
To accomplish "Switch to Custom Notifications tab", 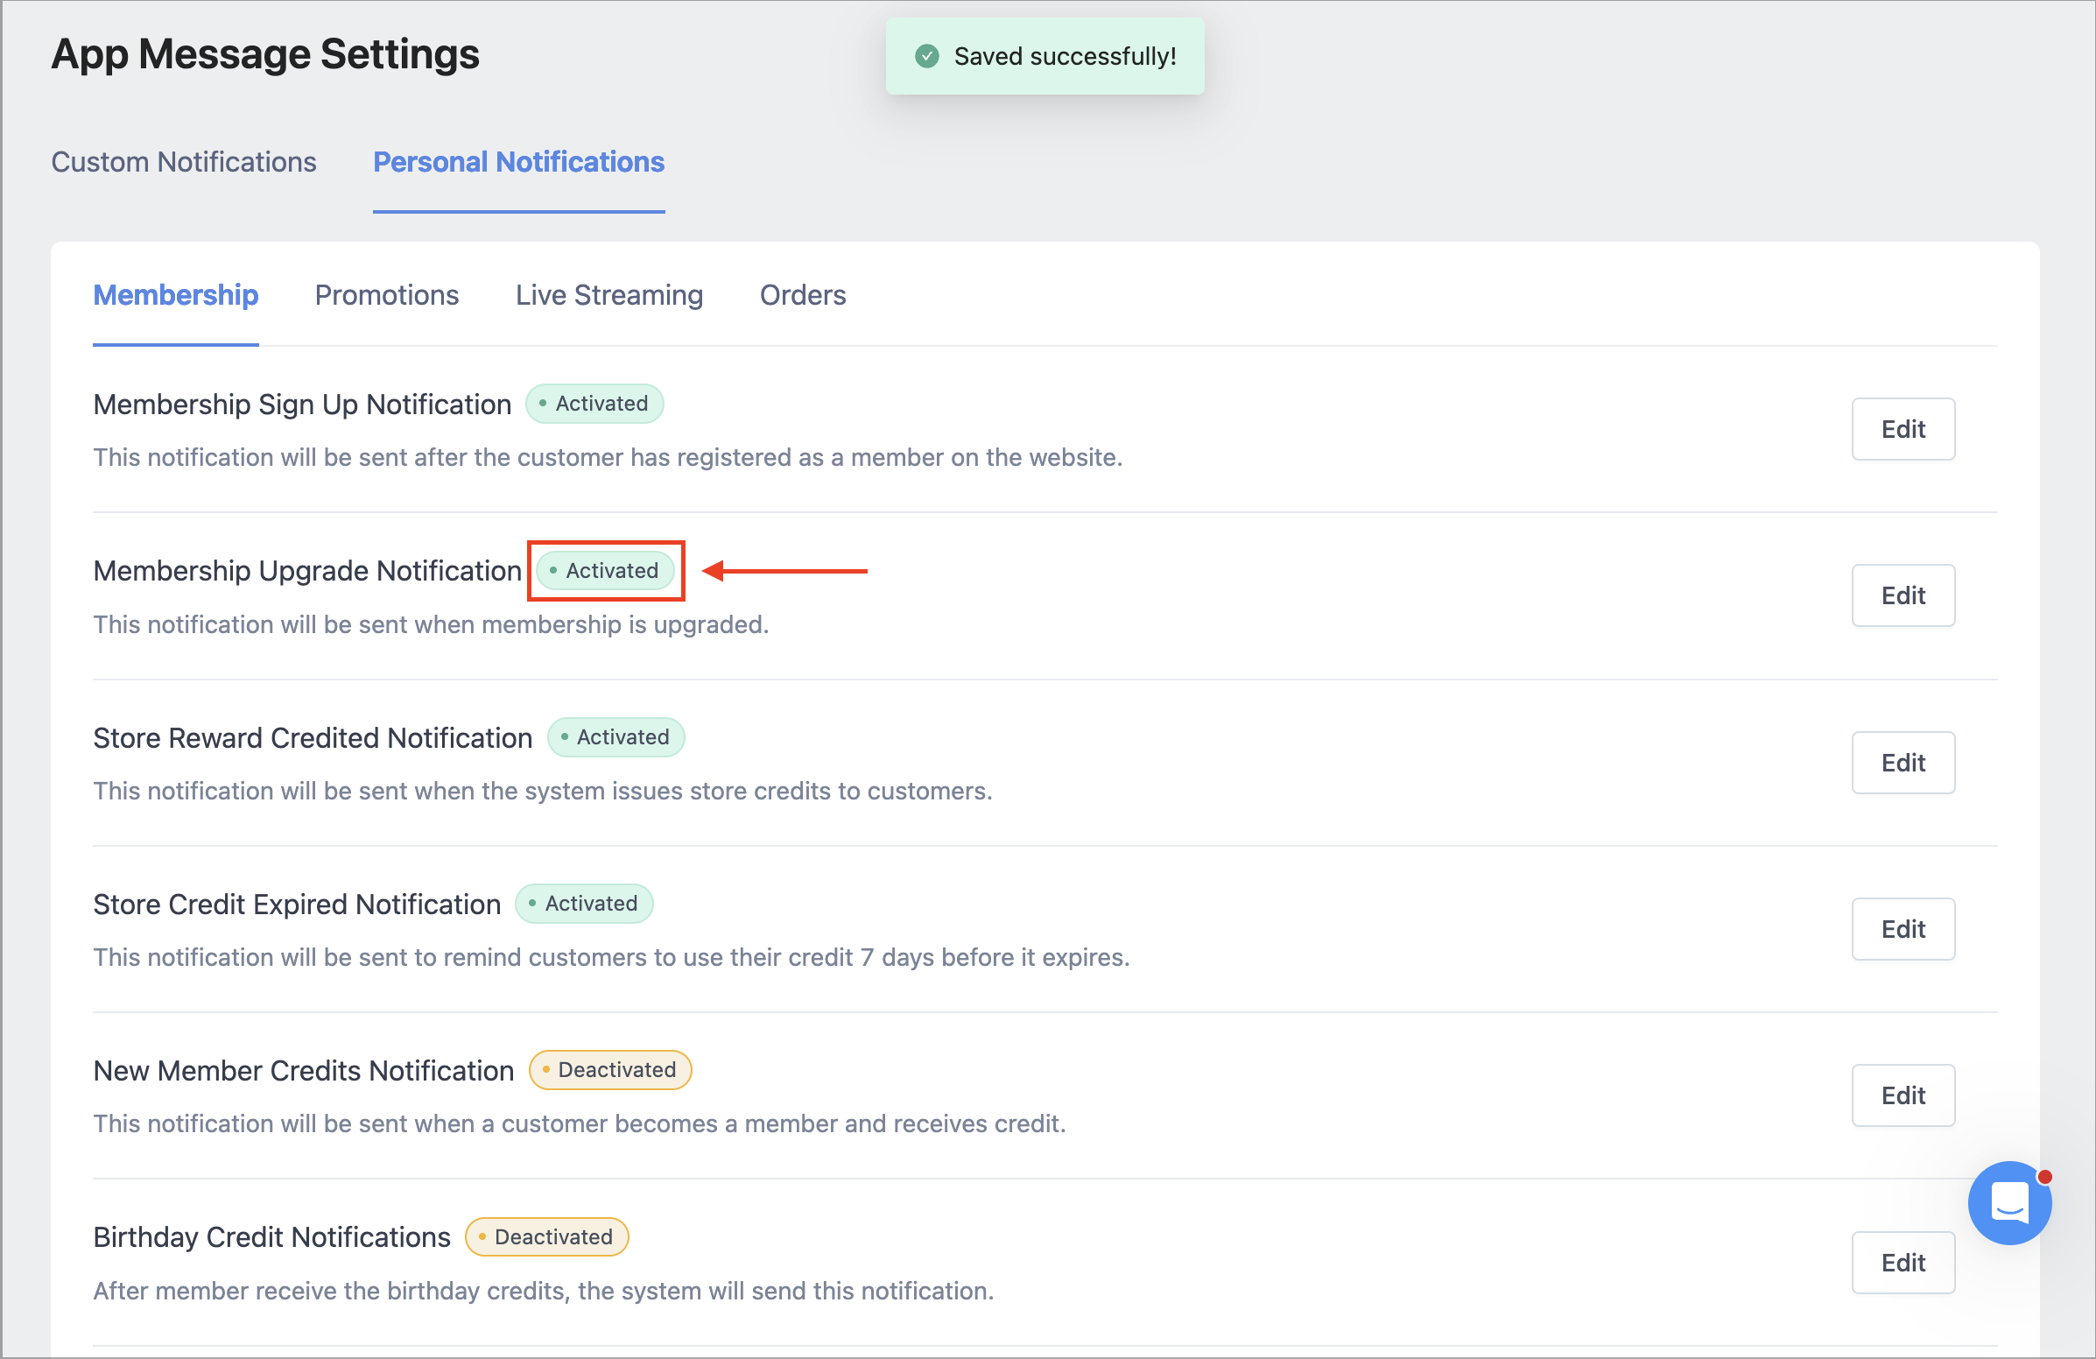I will pos(183,162).
